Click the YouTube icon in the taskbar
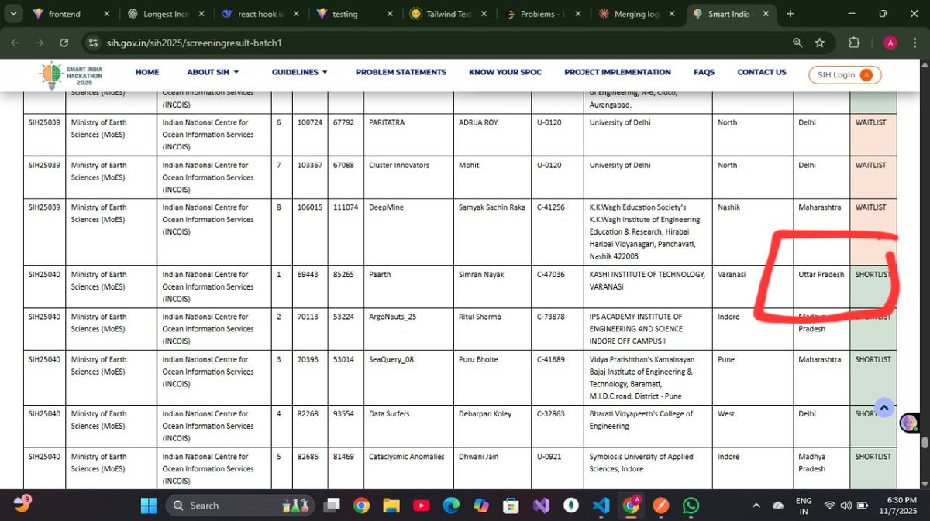Image resolution: width=930 pixels, height=521 pixels. [x=421, y=506]
